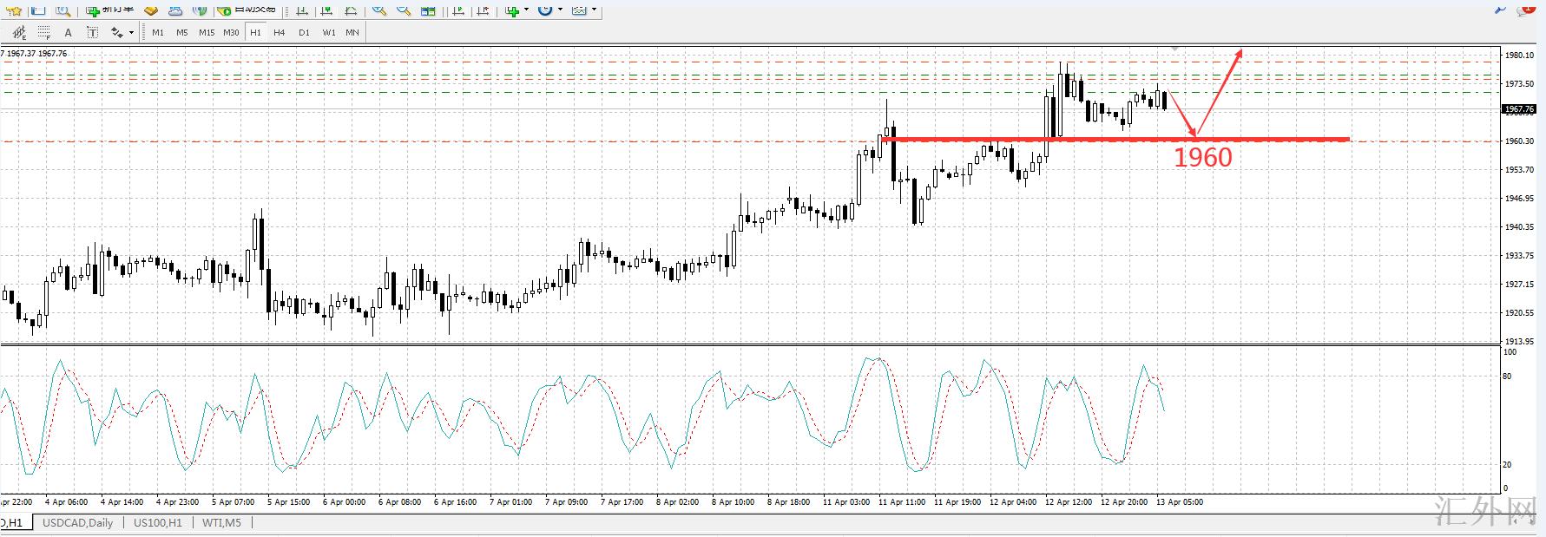
Task: Open the WTI,M5 chart tab
Action: point(221,523)
